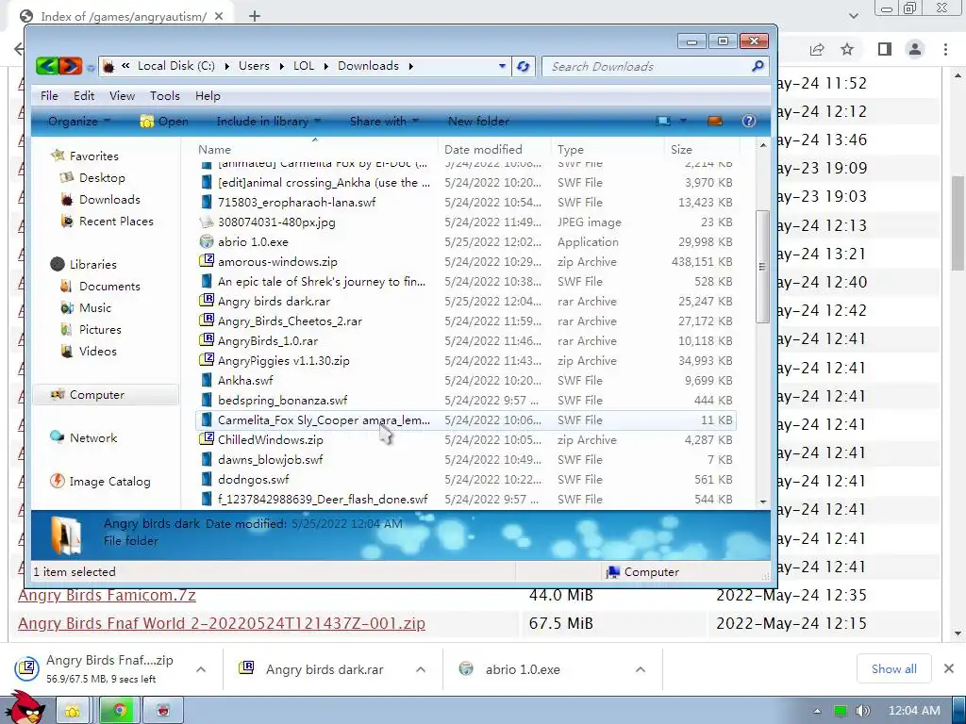966x724 pixels.
Task: Click the green Back arrow in Explorer
Action: 47,66
